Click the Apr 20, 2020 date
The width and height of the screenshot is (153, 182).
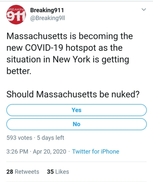[x=50, y=152]
